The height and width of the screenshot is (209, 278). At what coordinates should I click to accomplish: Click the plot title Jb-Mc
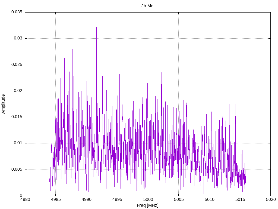pos(147,6)
